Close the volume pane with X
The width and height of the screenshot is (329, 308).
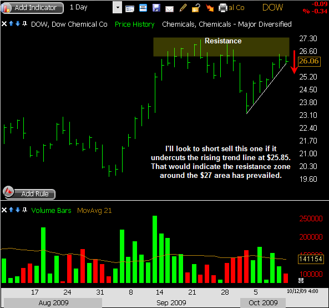[4, 210]
